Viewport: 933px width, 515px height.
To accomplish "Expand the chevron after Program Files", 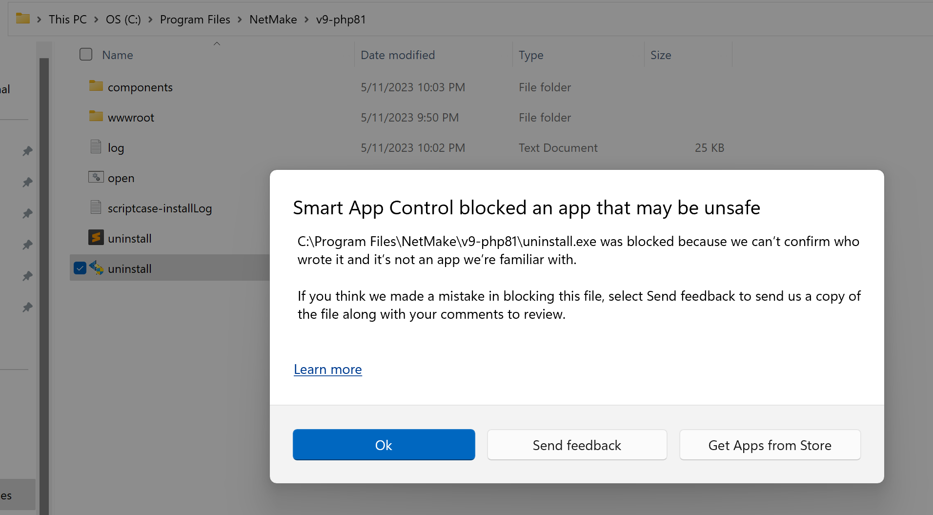I will 240,20.
